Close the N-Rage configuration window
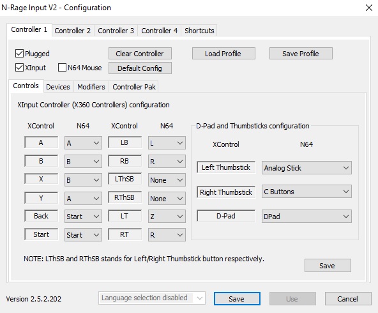The image size is (378, 313). click(x=369, y=8)
